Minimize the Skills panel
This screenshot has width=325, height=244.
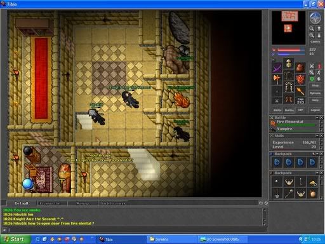[317, 135]
